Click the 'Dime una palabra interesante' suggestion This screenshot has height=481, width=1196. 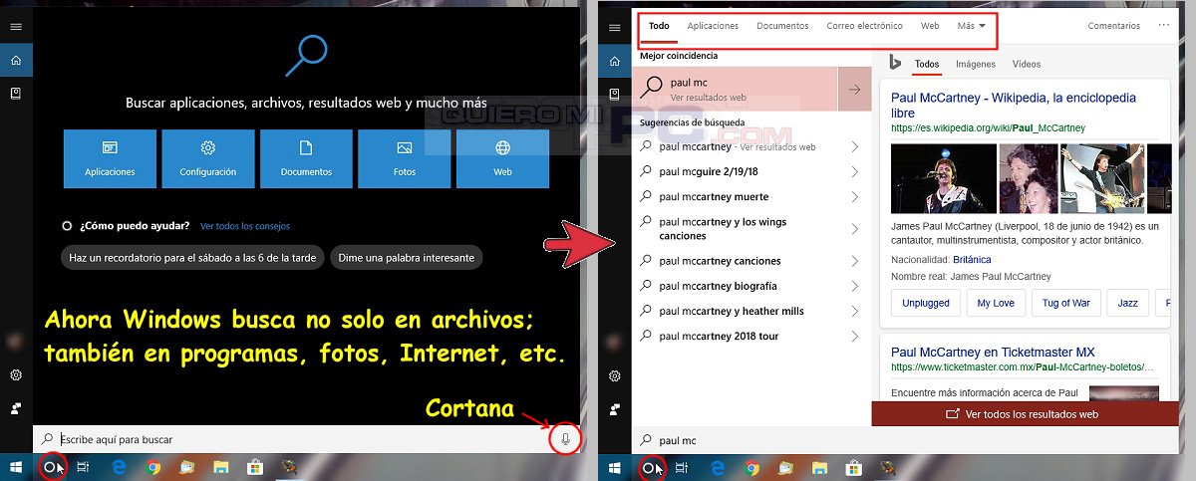(x=406, y=258)
